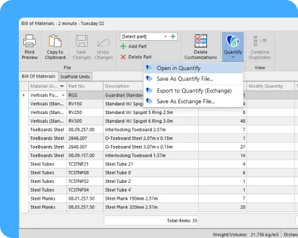298x238 pixels.
Task: Expand the Quantify button chevron
Action: (x=233, y=57)
